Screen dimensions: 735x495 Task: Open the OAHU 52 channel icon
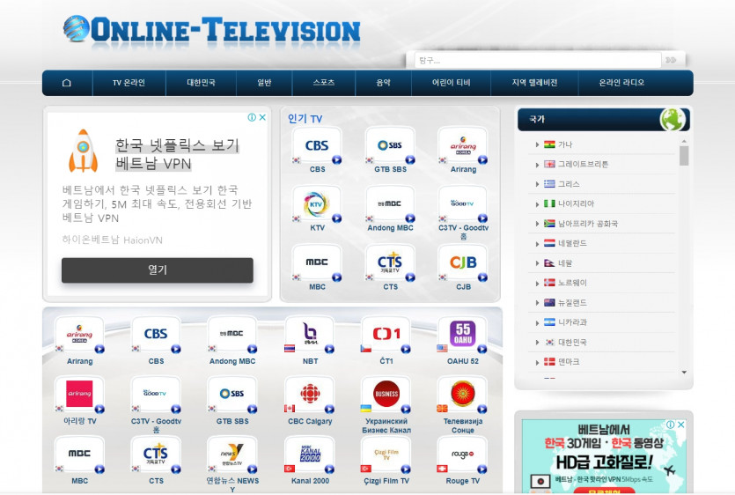point(463,335)
